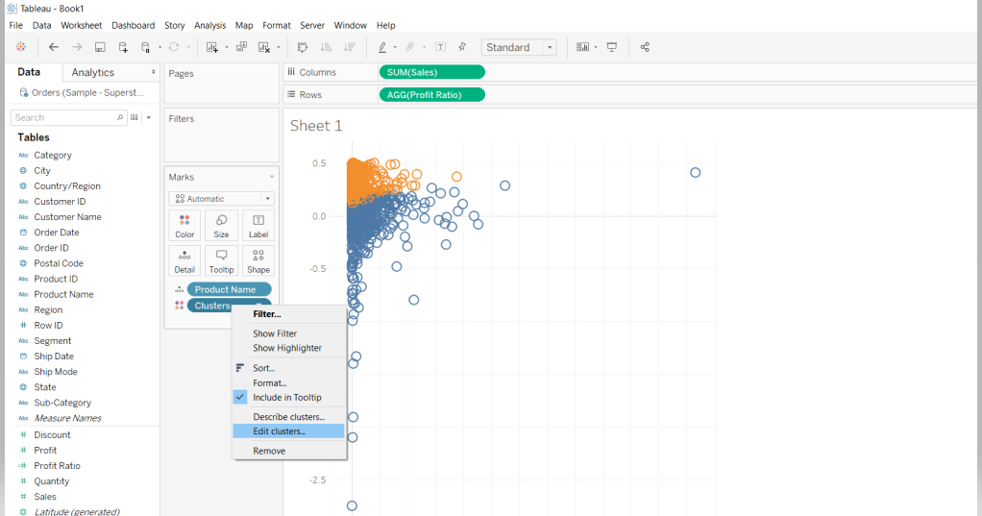Expand the Automatic mark type dropdown
The image size is (982, 516).
(221, 199)
